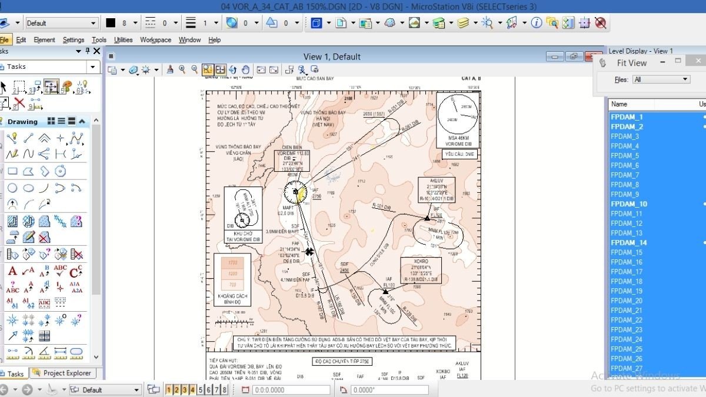Toggle view 5 button
The width and height of the screenshot is (706, 397).
201,389
